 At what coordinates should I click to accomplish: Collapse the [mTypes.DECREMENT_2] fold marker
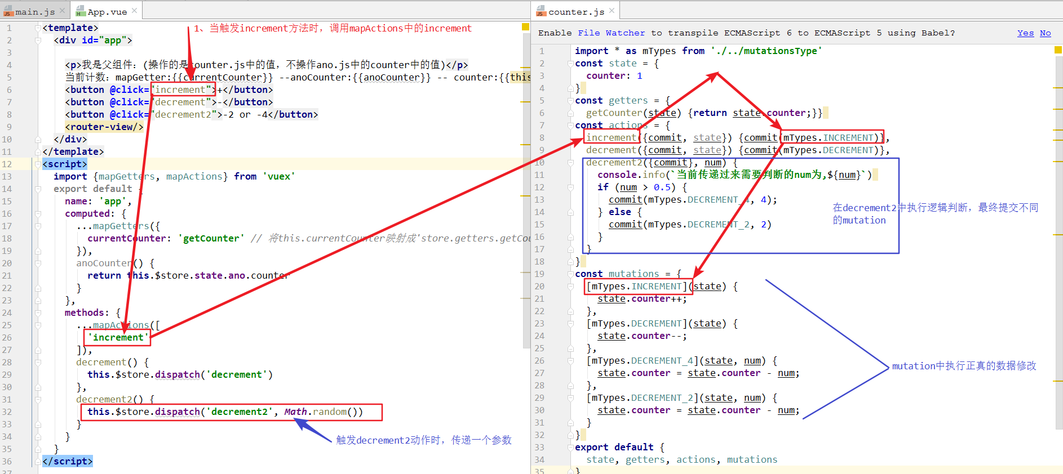pyautogui.click(x=570, y=397)
